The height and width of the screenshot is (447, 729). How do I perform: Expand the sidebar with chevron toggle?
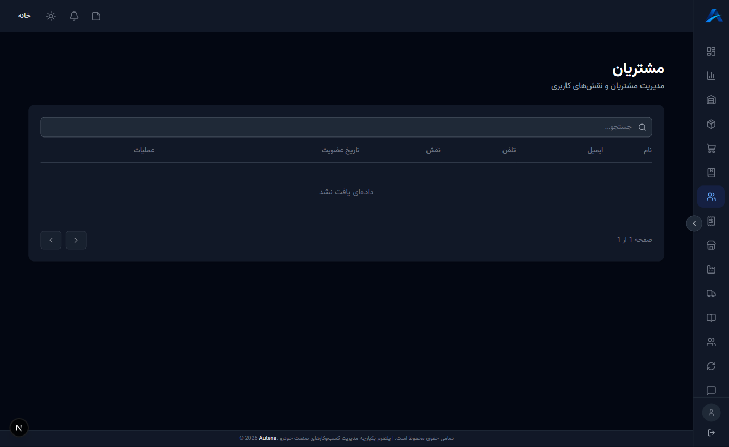[x=694, y=223]
